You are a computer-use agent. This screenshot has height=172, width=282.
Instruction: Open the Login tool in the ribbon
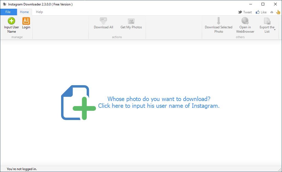click(26, 23)
